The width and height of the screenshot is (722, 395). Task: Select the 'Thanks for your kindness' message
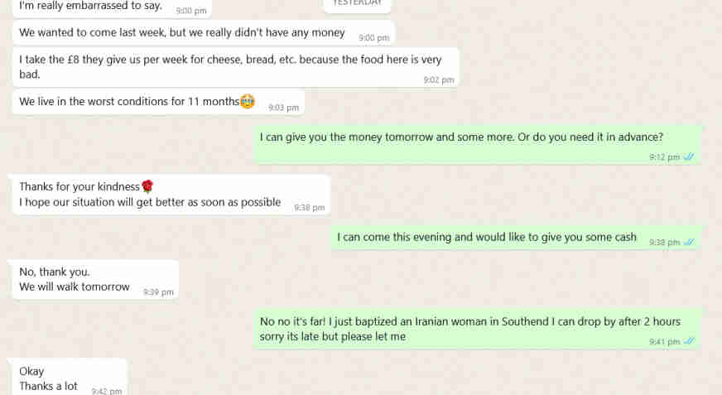coord(170,195)
